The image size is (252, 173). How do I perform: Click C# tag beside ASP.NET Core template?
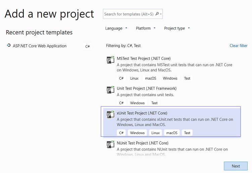click(88, 46)
